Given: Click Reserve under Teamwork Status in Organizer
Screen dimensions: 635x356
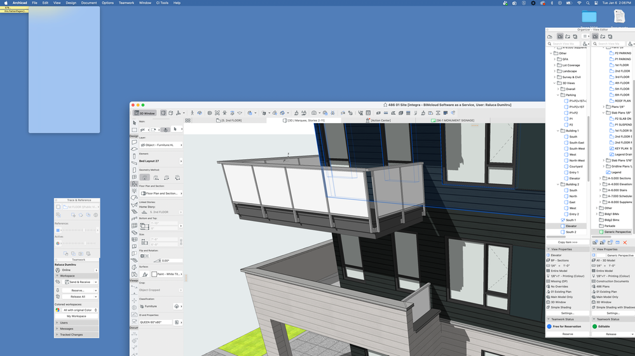Looking at the screenshot, I should coord(568,334).
